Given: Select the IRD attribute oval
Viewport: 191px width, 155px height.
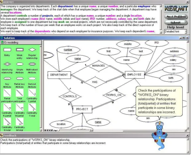Looking at the screenshot, I should (157, 43).
